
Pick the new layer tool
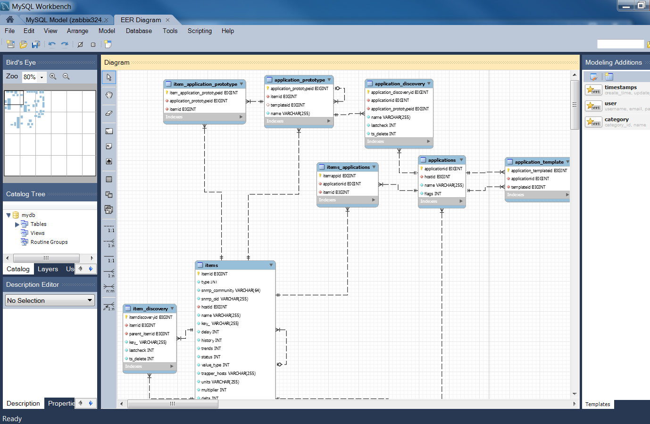point(108,131)
